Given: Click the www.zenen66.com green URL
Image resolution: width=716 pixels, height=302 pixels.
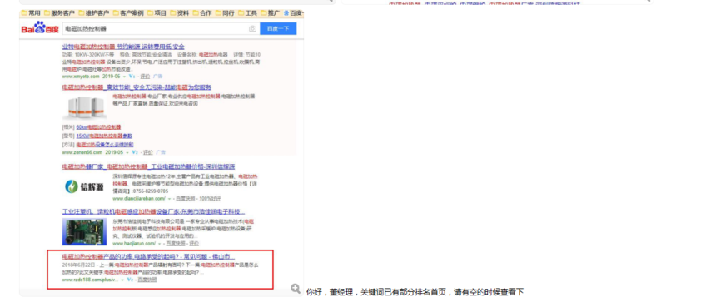Looking at the screenshot, I should tap(82, 152).
